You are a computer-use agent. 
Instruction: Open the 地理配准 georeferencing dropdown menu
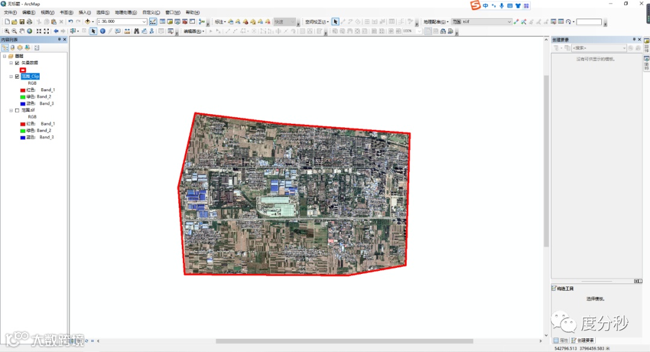tap(436, 22)
